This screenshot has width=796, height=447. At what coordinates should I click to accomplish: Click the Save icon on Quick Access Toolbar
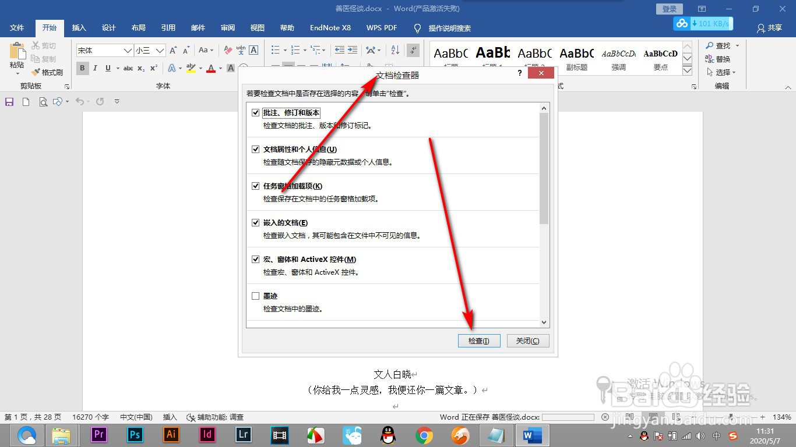pos(8,101)
